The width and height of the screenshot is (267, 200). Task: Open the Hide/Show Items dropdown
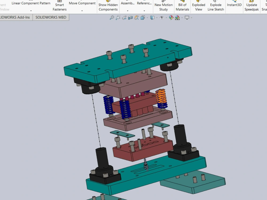point(166,18)
